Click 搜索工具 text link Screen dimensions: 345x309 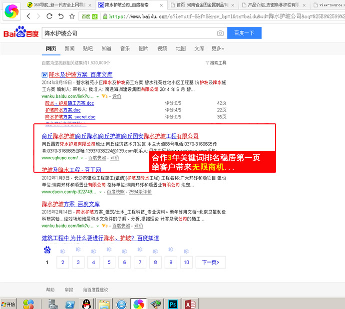tap(218, 63)
